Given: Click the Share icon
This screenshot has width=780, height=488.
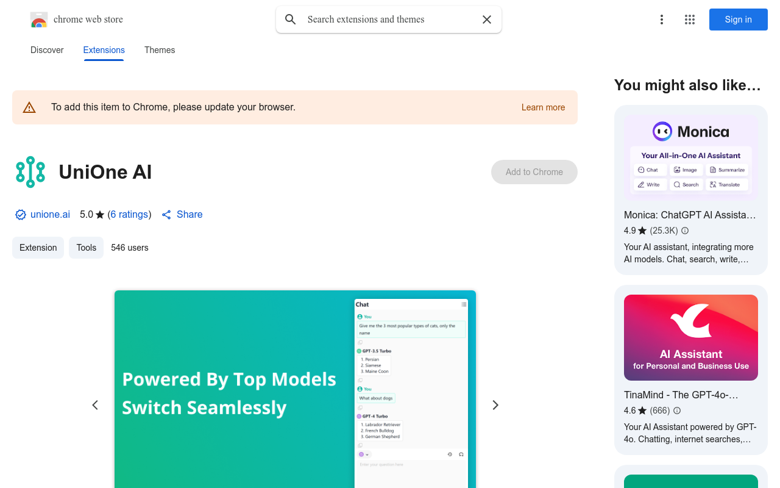Looking at the screenshot, I should (x=166, y=215).
